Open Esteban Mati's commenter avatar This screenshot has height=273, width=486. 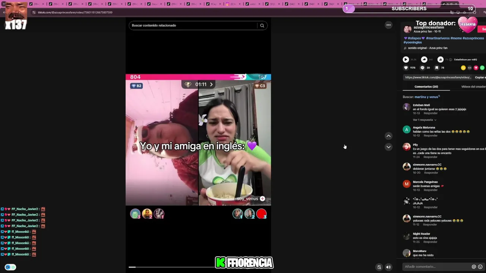click(407, 107)
